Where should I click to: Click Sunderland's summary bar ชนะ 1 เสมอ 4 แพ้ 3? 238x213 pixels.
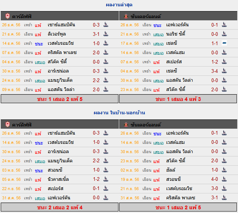coord(178,99)
